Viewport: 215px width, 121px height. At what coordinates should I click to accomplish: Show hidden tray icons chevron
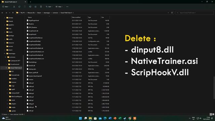coord(189,118)
